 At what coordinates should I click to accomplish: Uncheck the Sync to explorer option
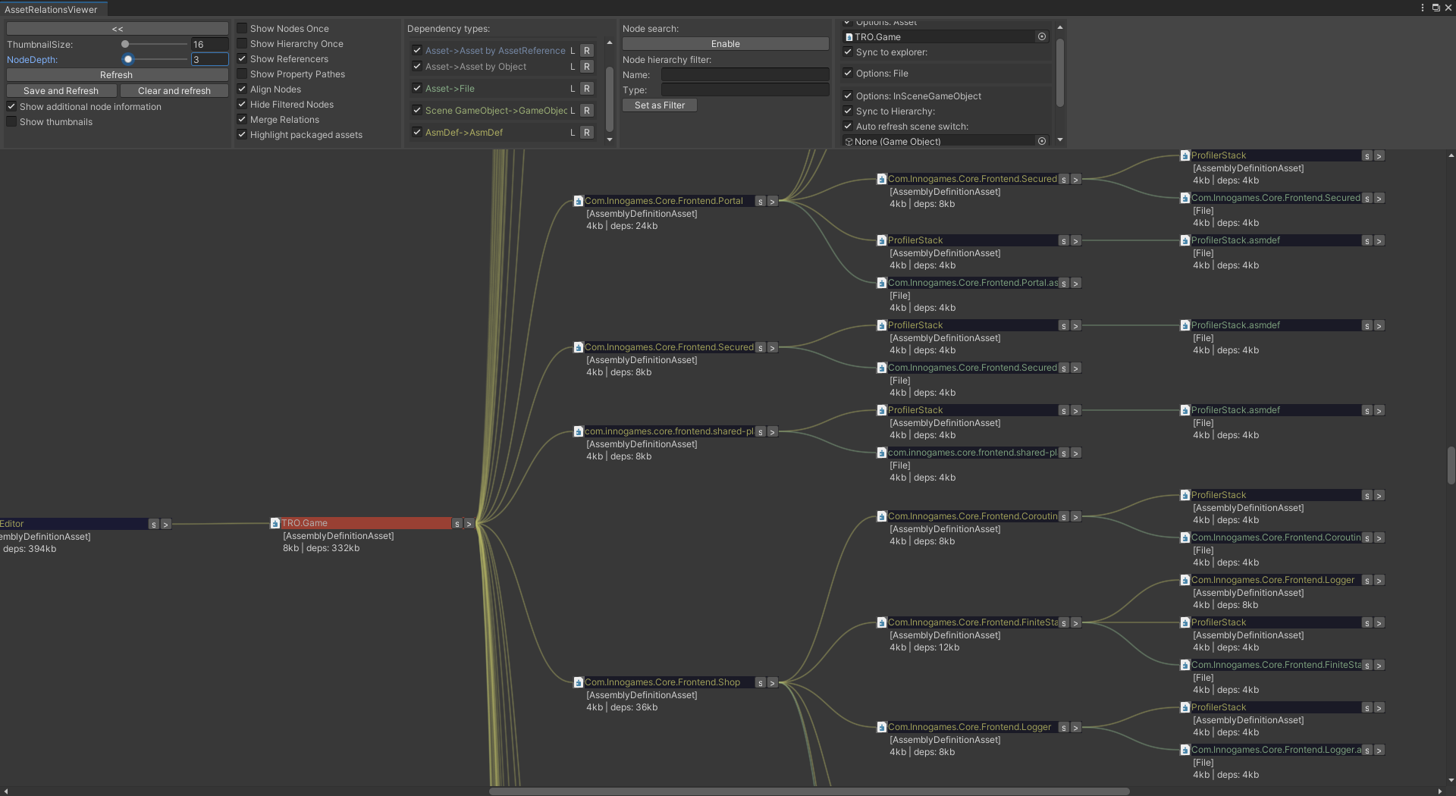[848, 52]
